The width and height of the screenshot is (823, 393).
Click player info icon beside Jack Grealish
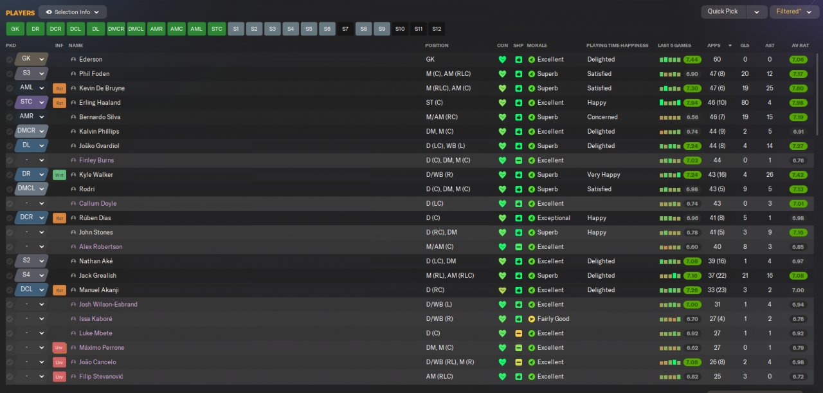[x=73, y=276]
